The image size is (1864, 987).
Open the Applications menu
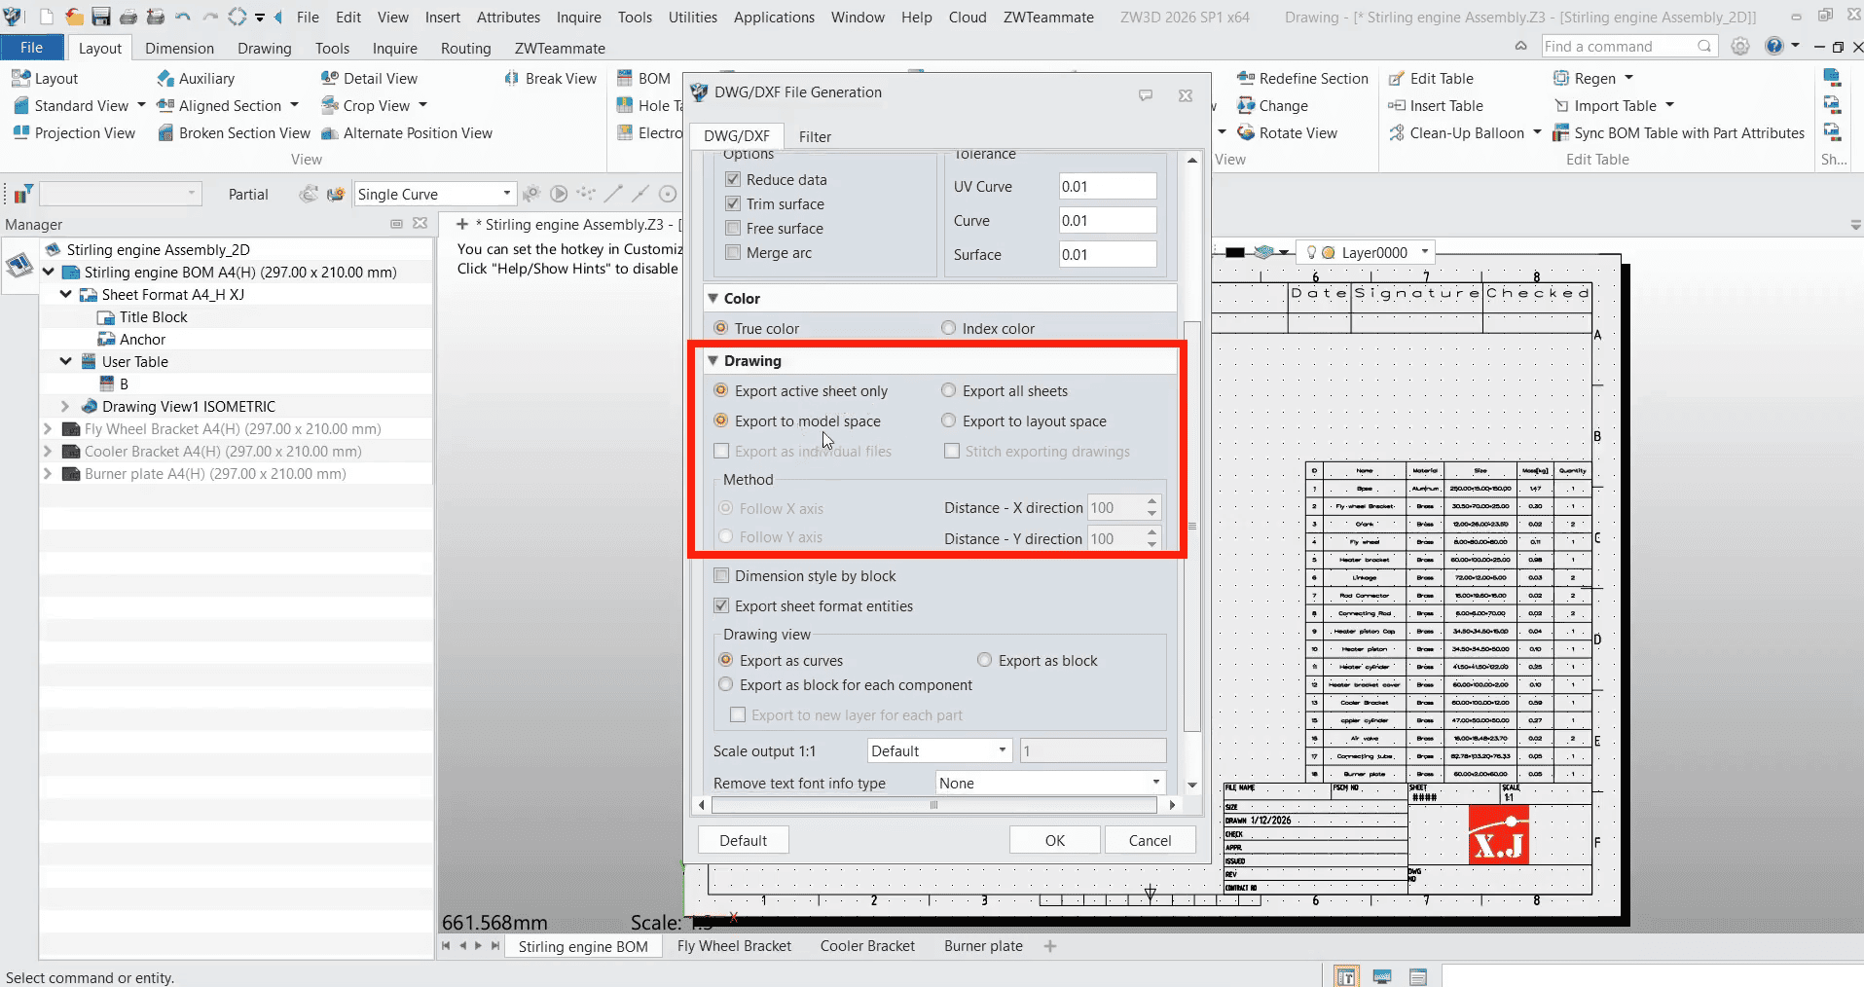[774, 17]
